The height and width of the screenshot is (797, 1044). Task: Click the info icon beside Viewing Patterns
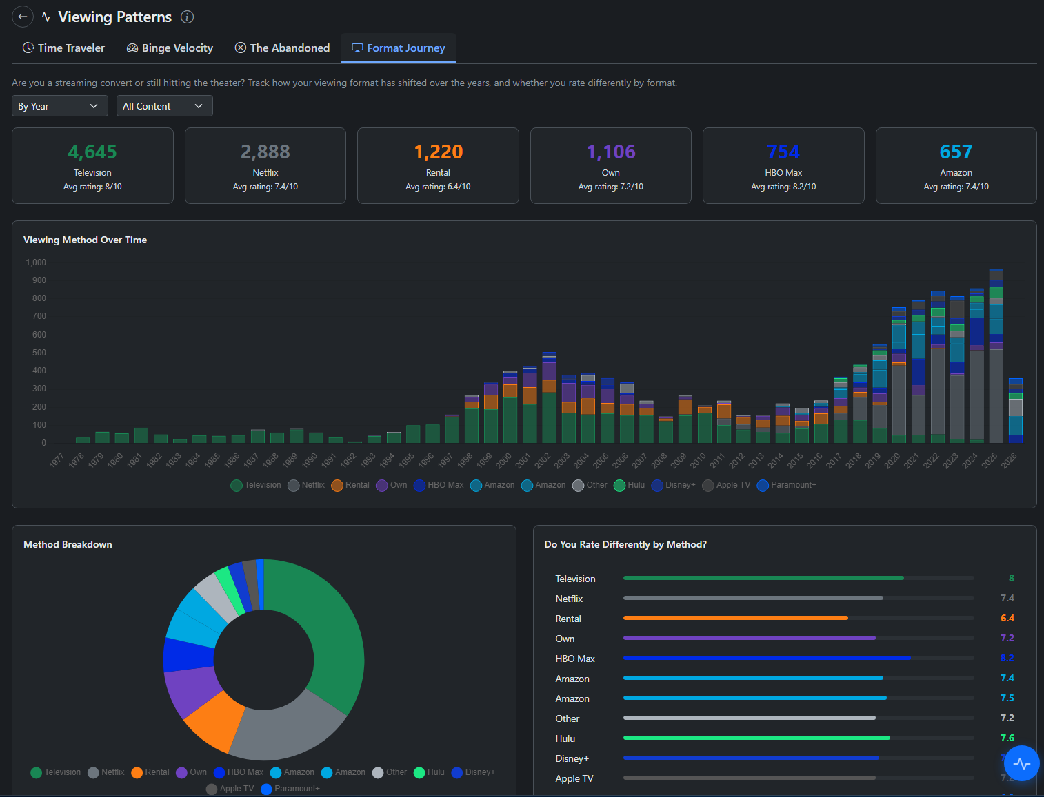187,17
